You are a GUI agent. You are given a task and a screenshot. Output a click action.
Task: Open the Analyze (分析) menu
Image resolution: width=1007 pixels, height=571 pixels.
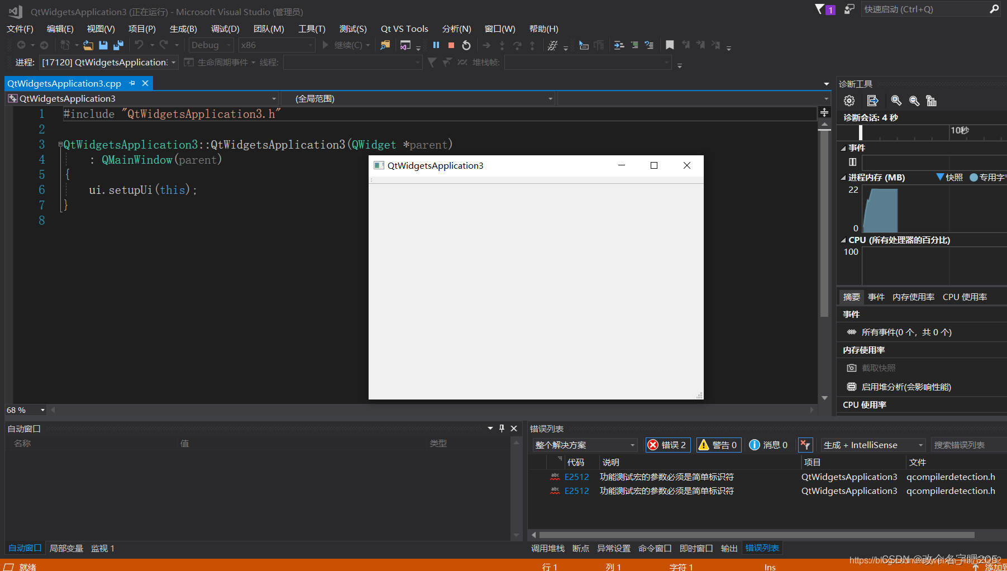(x=456, y=28)
